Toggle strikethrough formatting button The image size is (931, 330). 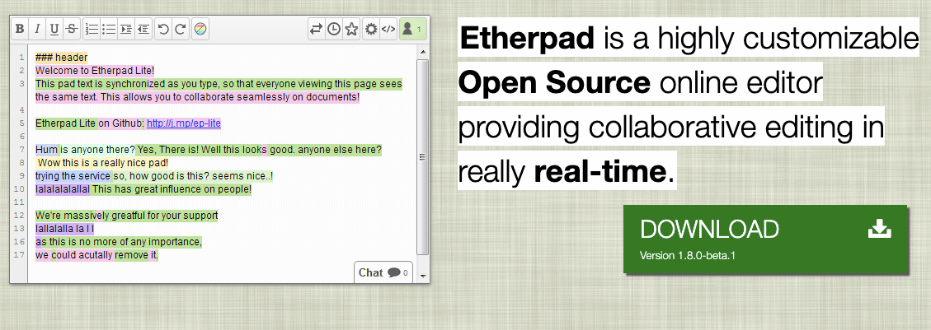71,29
